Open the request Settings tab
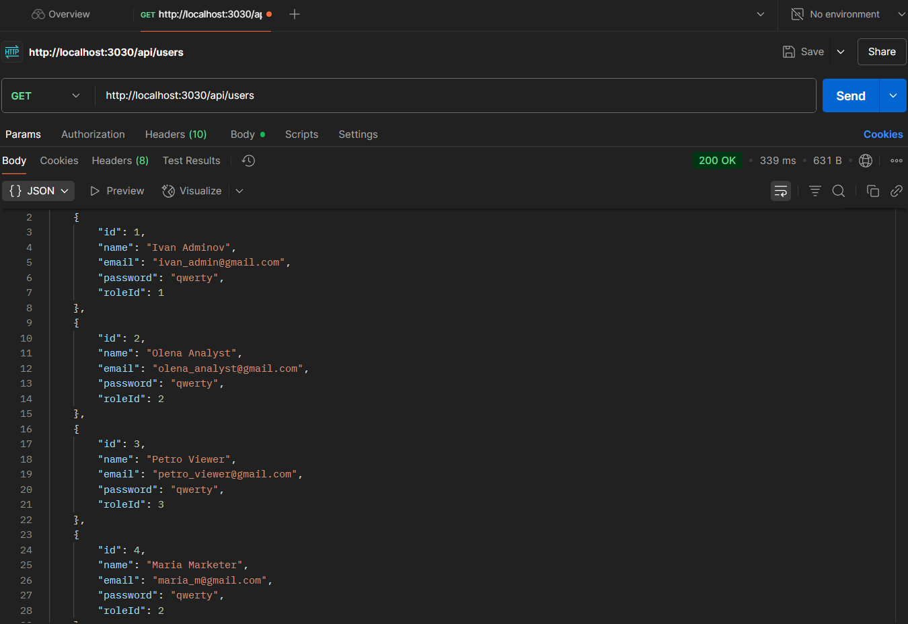Screen dimensions: 908x624 [x=358, y=134]
